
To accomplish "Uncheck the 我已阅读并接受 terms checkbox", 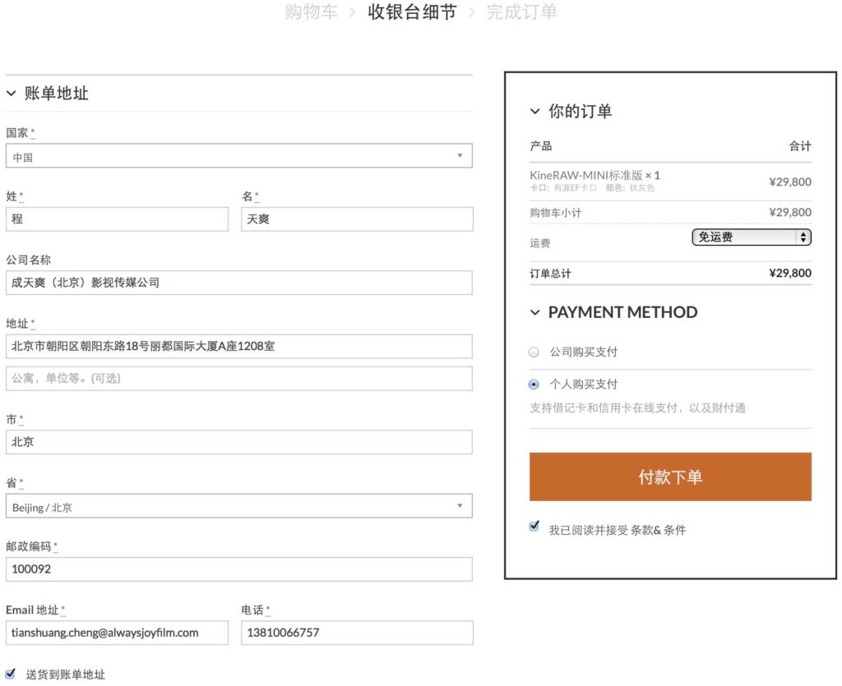I will [534, 527].
